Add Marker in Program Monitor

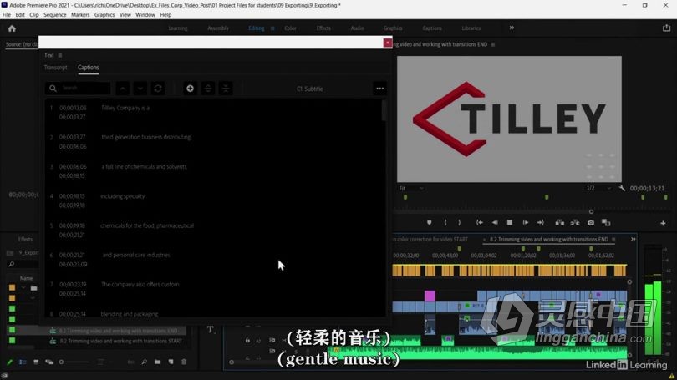click(x=429, y=222)
